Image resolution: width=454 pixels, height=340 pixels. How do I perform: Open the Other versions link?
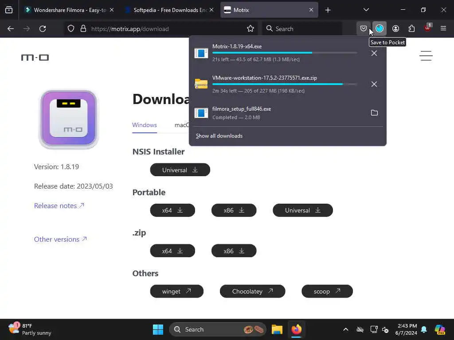pyautogui.click(x=60, y=240)
